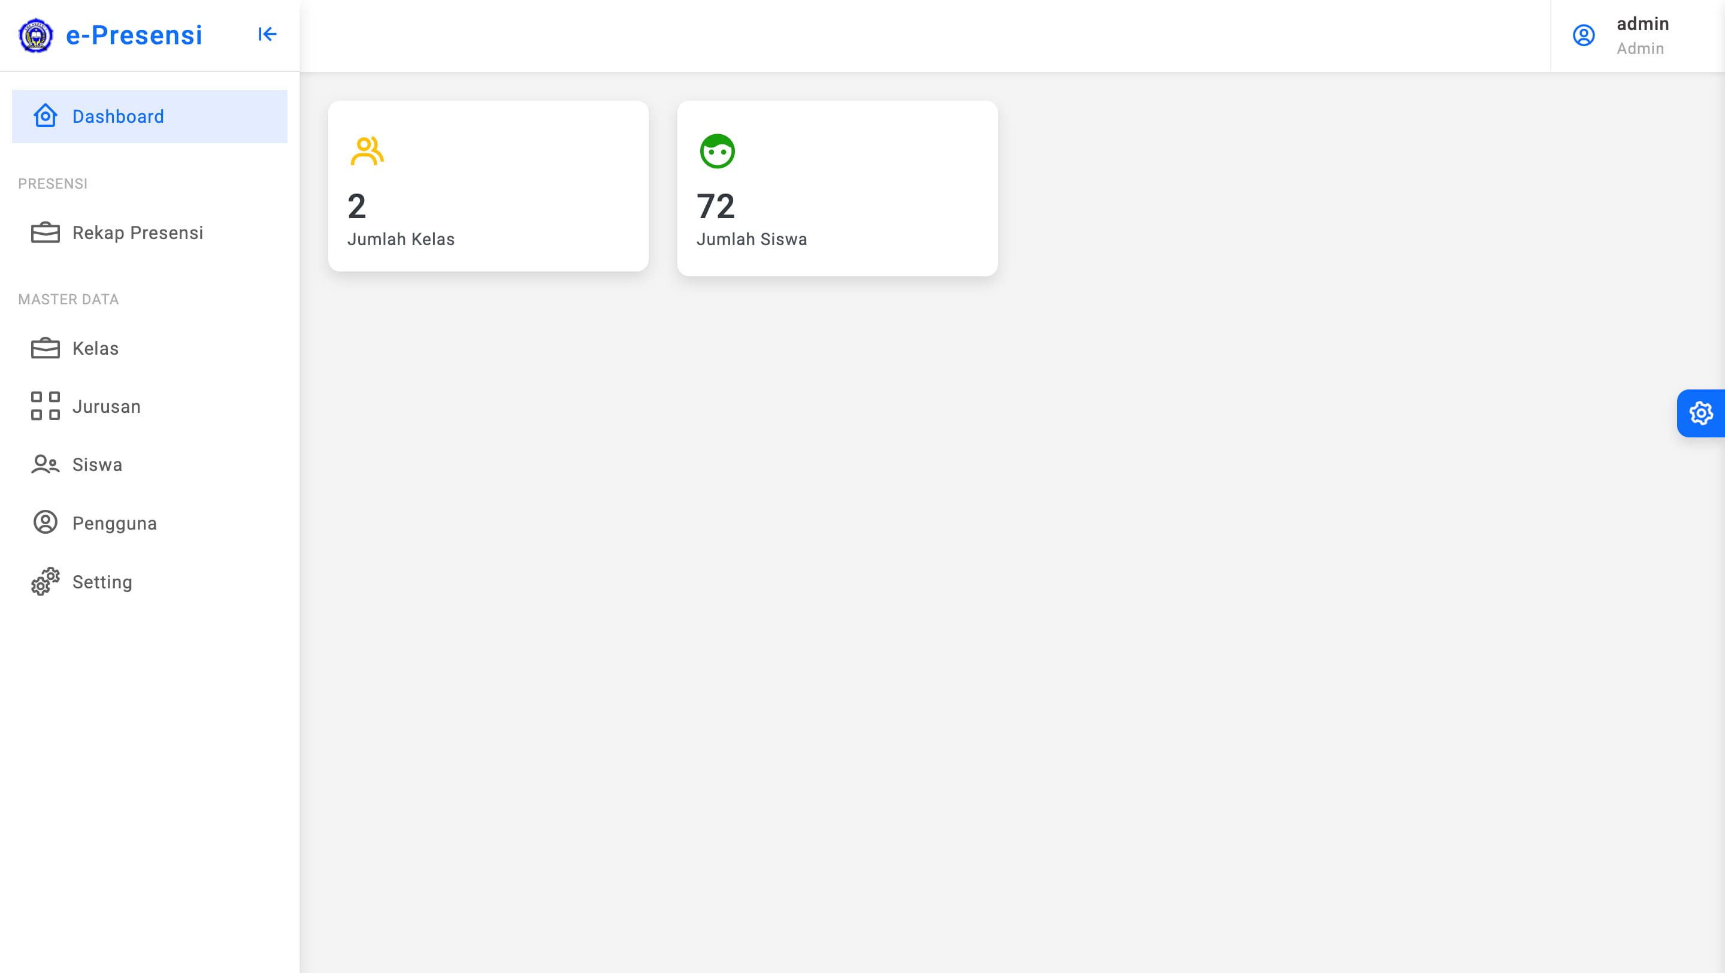Image resolution: width=1725 pixels, height=973 pixels.
Task: Go to the Kelas master data
Action: 96,348
